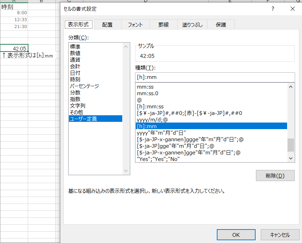
Task: Select 会計 in the category list
Action: pos(96,66)
